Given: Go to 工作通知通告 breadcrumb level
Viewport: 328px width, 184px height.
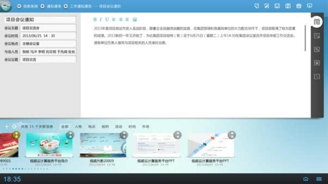Looking at the screenshot, I should click(x=81, y=6).
